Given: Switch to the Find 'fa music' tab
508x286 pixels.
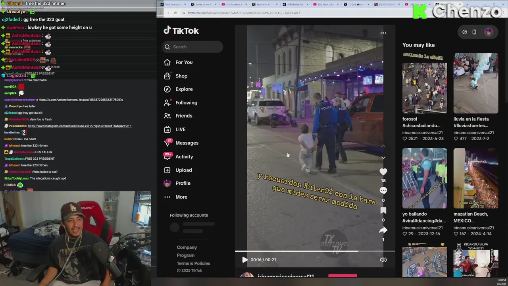Looking at the screenshot, I should [172, 4].
